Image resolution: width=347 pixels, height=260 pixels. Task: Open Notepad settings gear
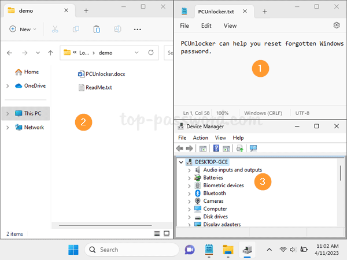337,25
